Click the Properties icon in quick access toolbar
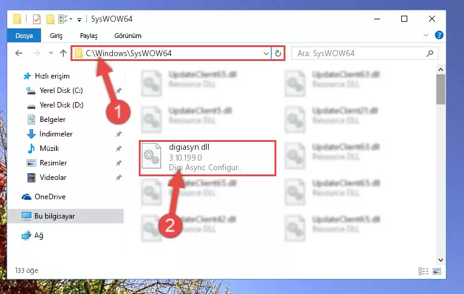The image size is (464, 294). click(37, 19)
